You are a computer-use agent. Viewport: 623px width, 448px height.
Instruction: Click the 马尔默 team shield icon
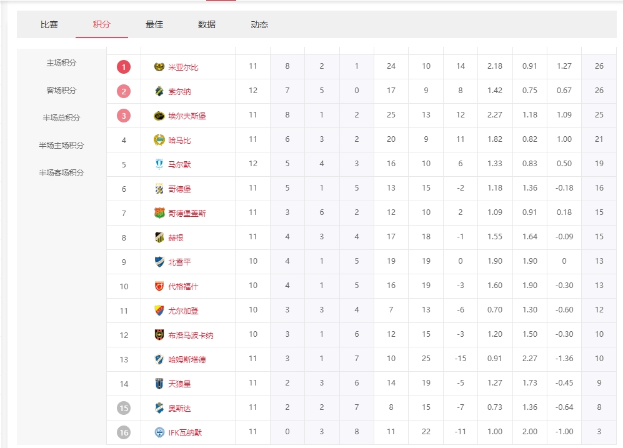tap(159, 164)
